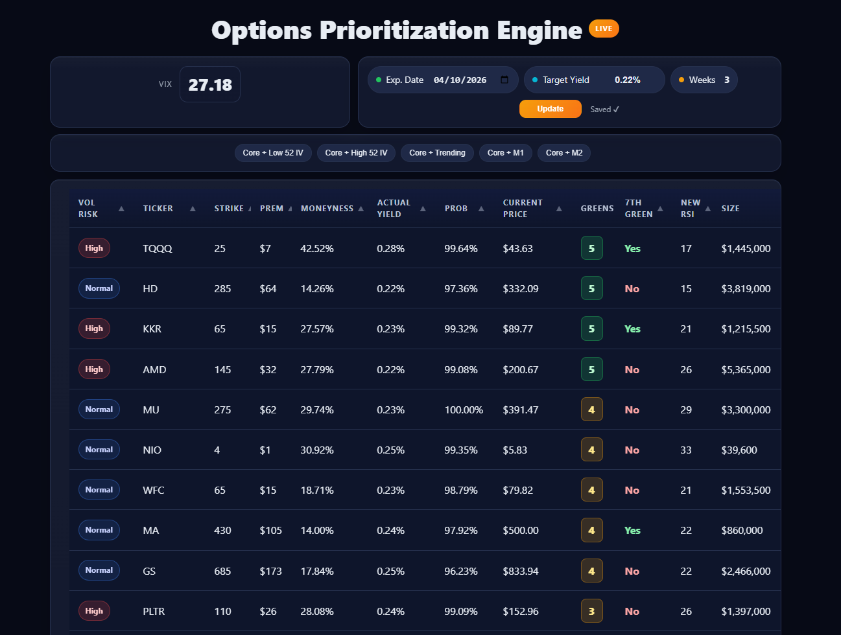
Task: Select the GS ticker cell
Action: [x=149, y=571]
